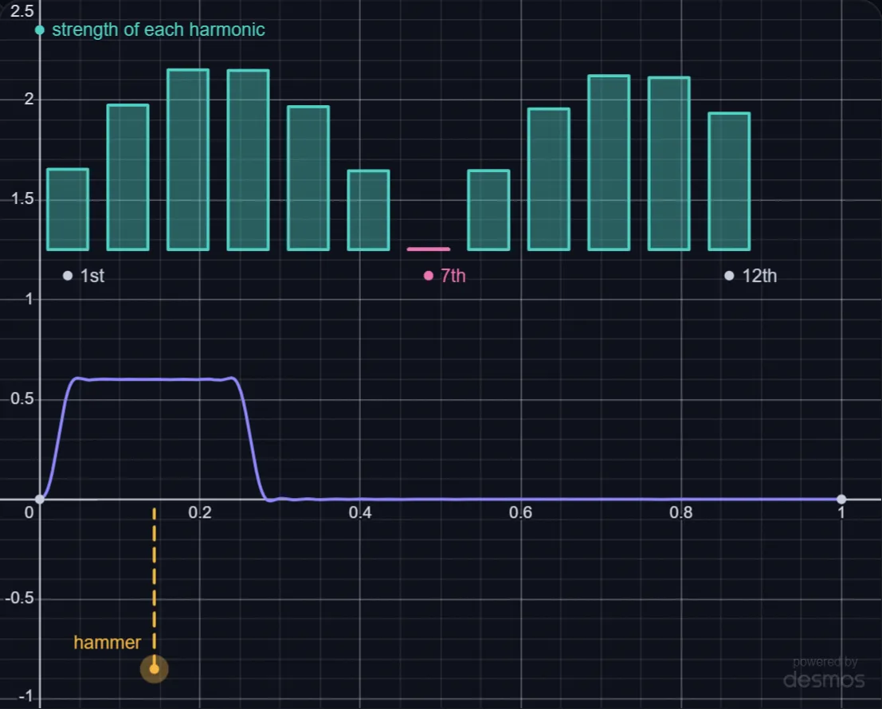882x709 pixels.
Task: Click the '12th' label text
Action: [x=759, y=276]
